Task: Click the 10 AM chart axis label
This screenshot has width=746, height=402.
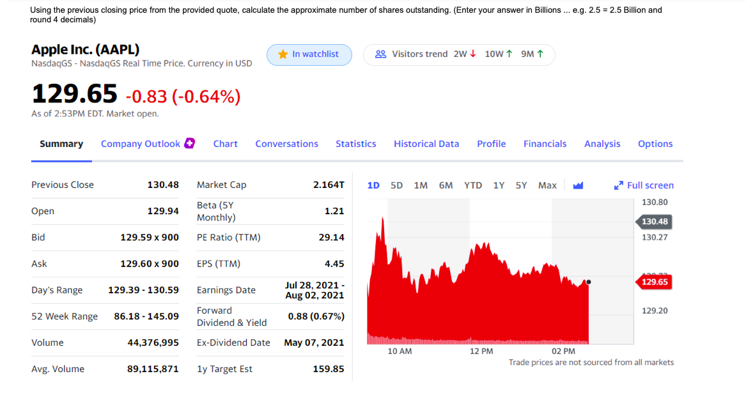Action: pos(400,351)
